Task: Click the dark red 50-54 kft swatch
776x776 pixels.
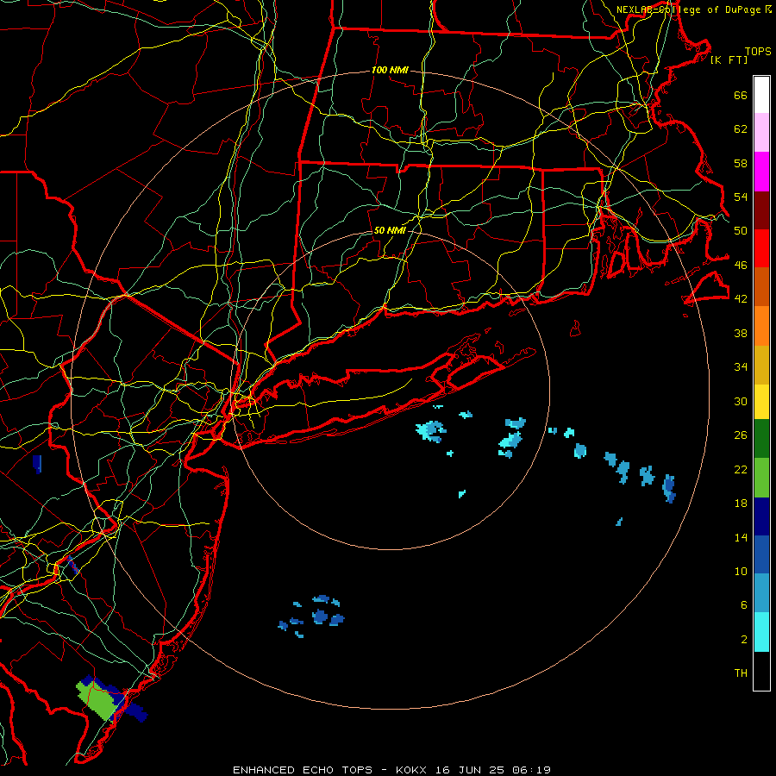Action: click(x=761, y=210)
